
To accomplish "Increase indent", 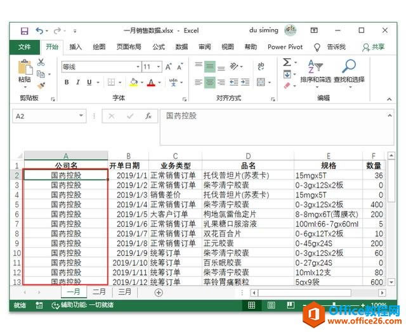I will click(x=245, y=82).
